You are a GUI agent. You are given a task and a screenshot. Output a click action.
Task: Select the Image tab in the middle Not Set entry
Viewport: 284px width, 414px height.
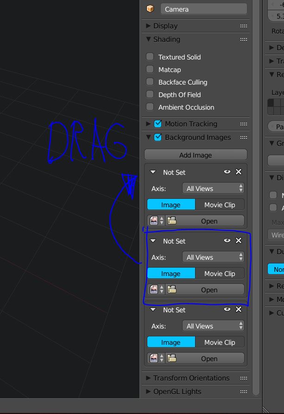tap(171, 273)
